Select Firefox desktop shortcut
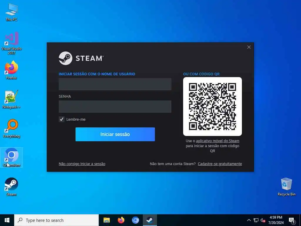 pos(11,70)
